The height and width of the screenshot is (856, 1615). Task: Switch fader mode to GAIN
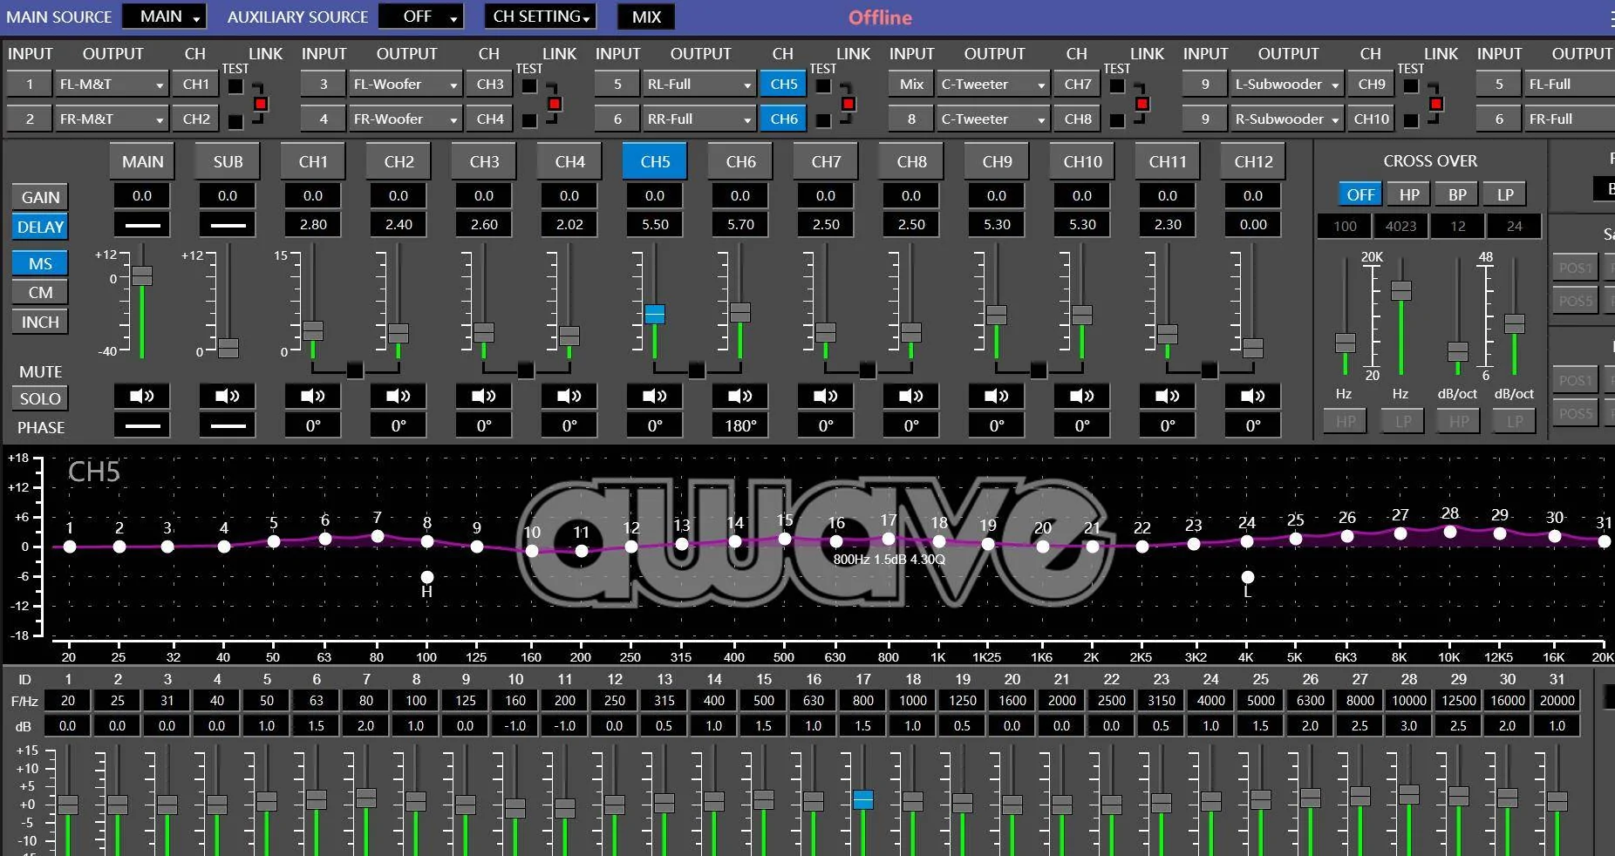(40, 197)
